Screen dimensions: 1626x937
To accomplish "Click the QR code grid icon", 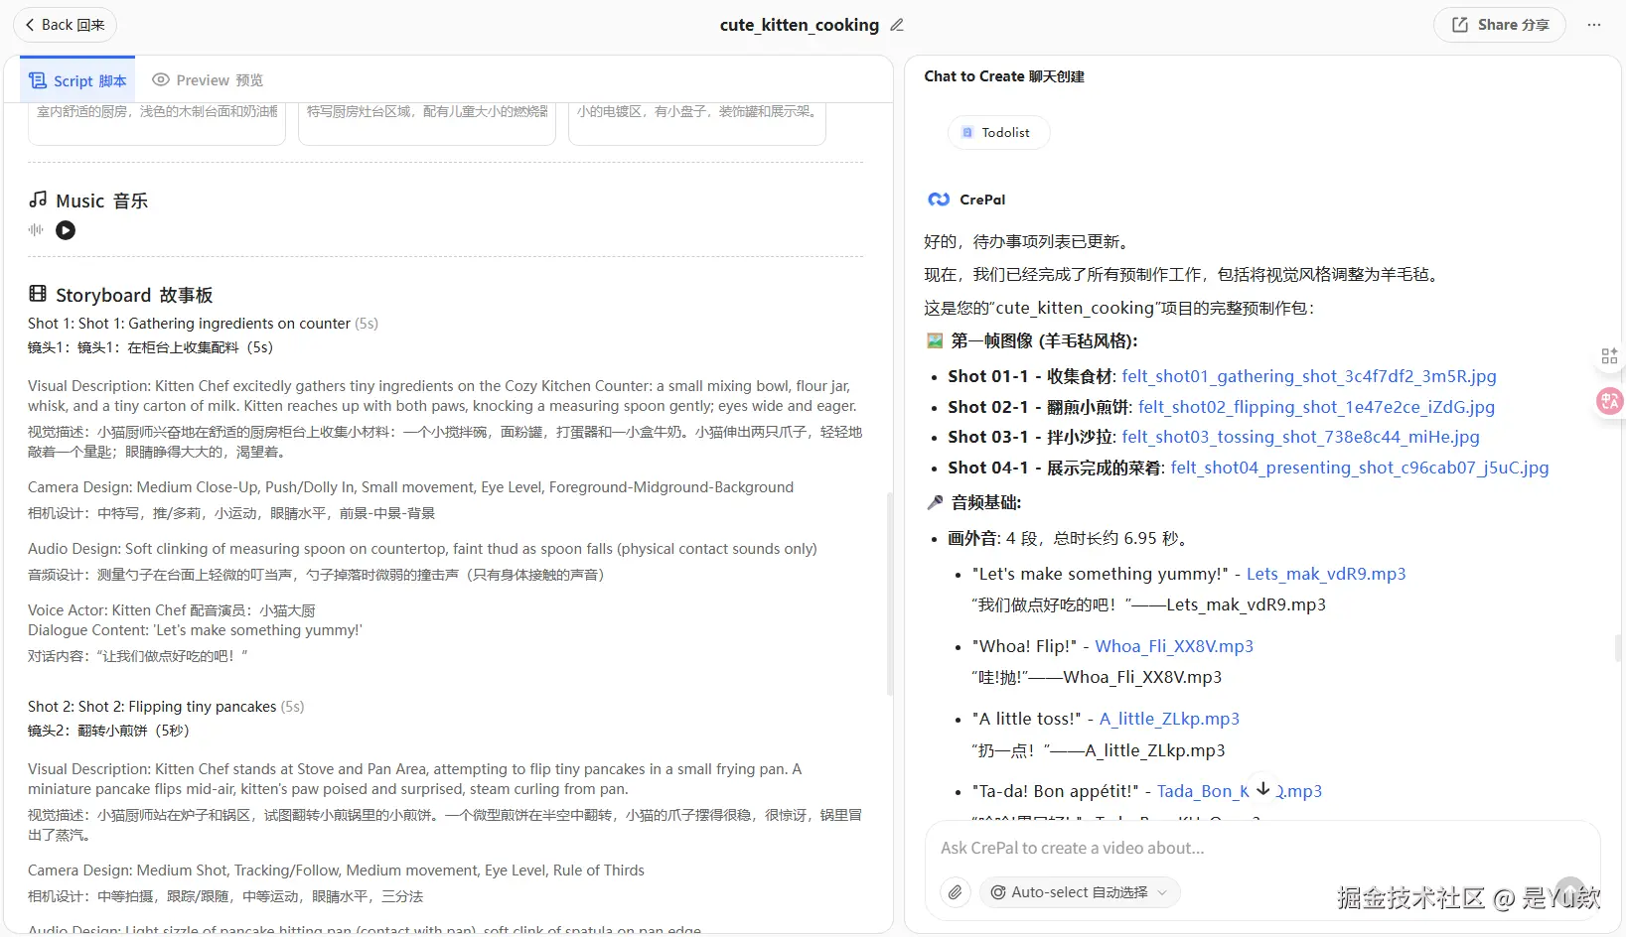I will [1609, 355].
